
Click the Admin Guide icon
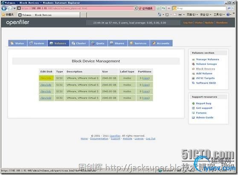pos(193,117)
